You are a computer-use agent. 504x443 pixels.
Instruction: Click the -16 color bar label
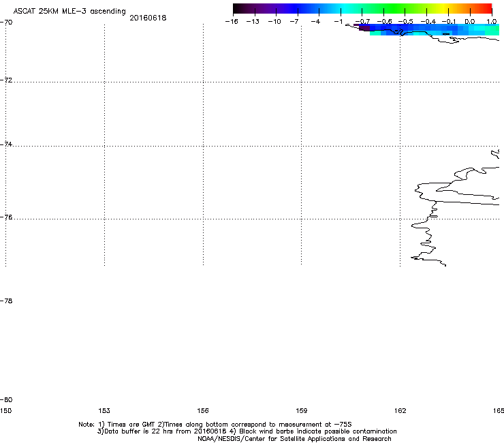pos(232,22)
